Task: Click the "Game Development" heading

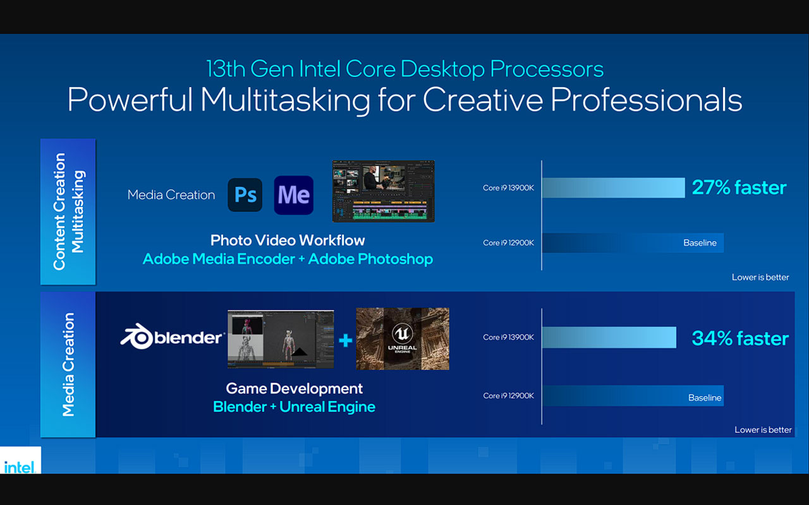Action: (294, 388)
